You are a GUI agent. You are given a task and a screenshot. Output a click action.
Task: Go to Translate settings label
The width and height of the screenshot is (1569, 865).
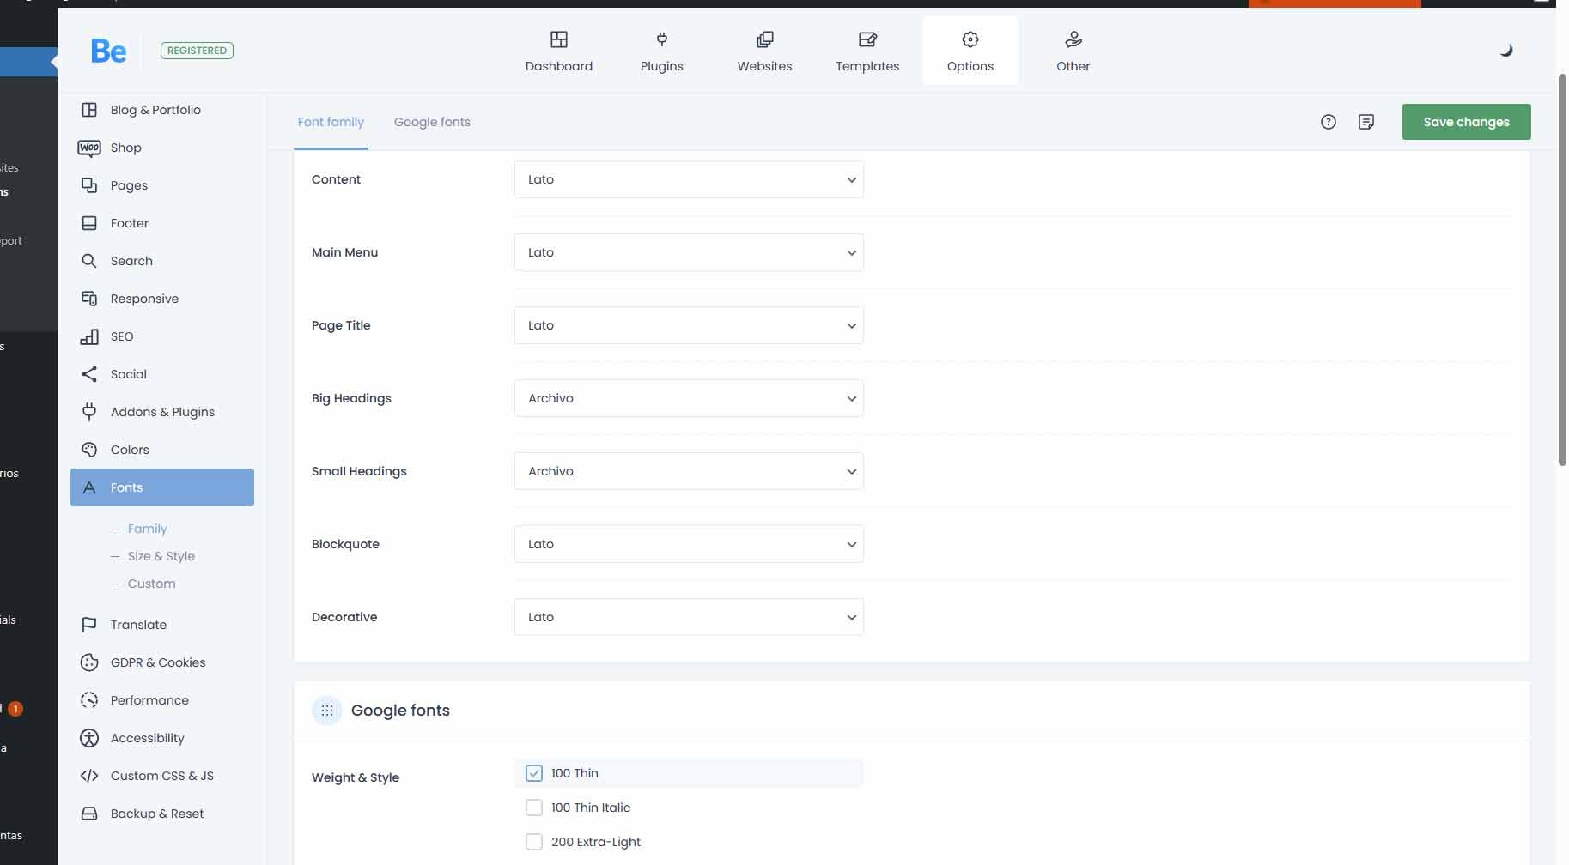138,625
